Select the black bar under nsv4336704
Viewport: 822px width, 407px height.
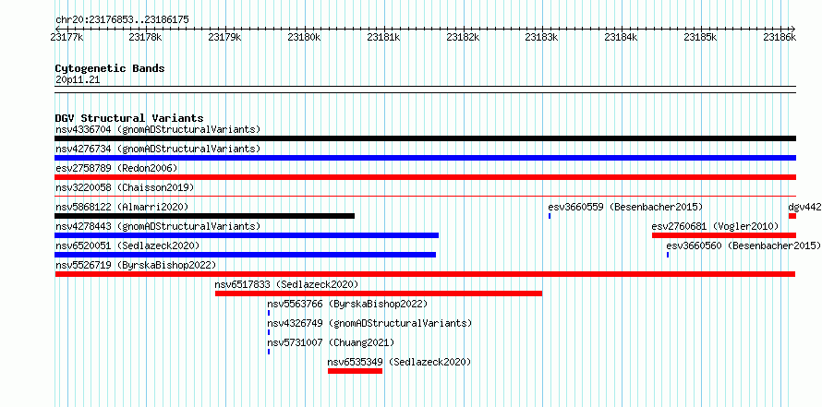[425, 138]
